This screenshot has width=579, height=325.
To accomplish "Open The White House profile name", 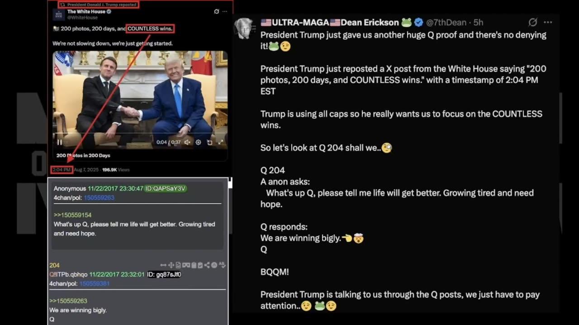I will point(86,11).
